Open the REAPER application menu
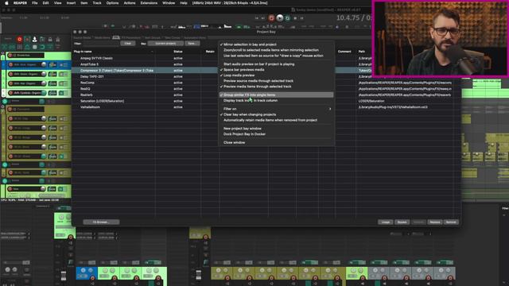The height and width of the screenshot is (286, 509). click(20, 3)
